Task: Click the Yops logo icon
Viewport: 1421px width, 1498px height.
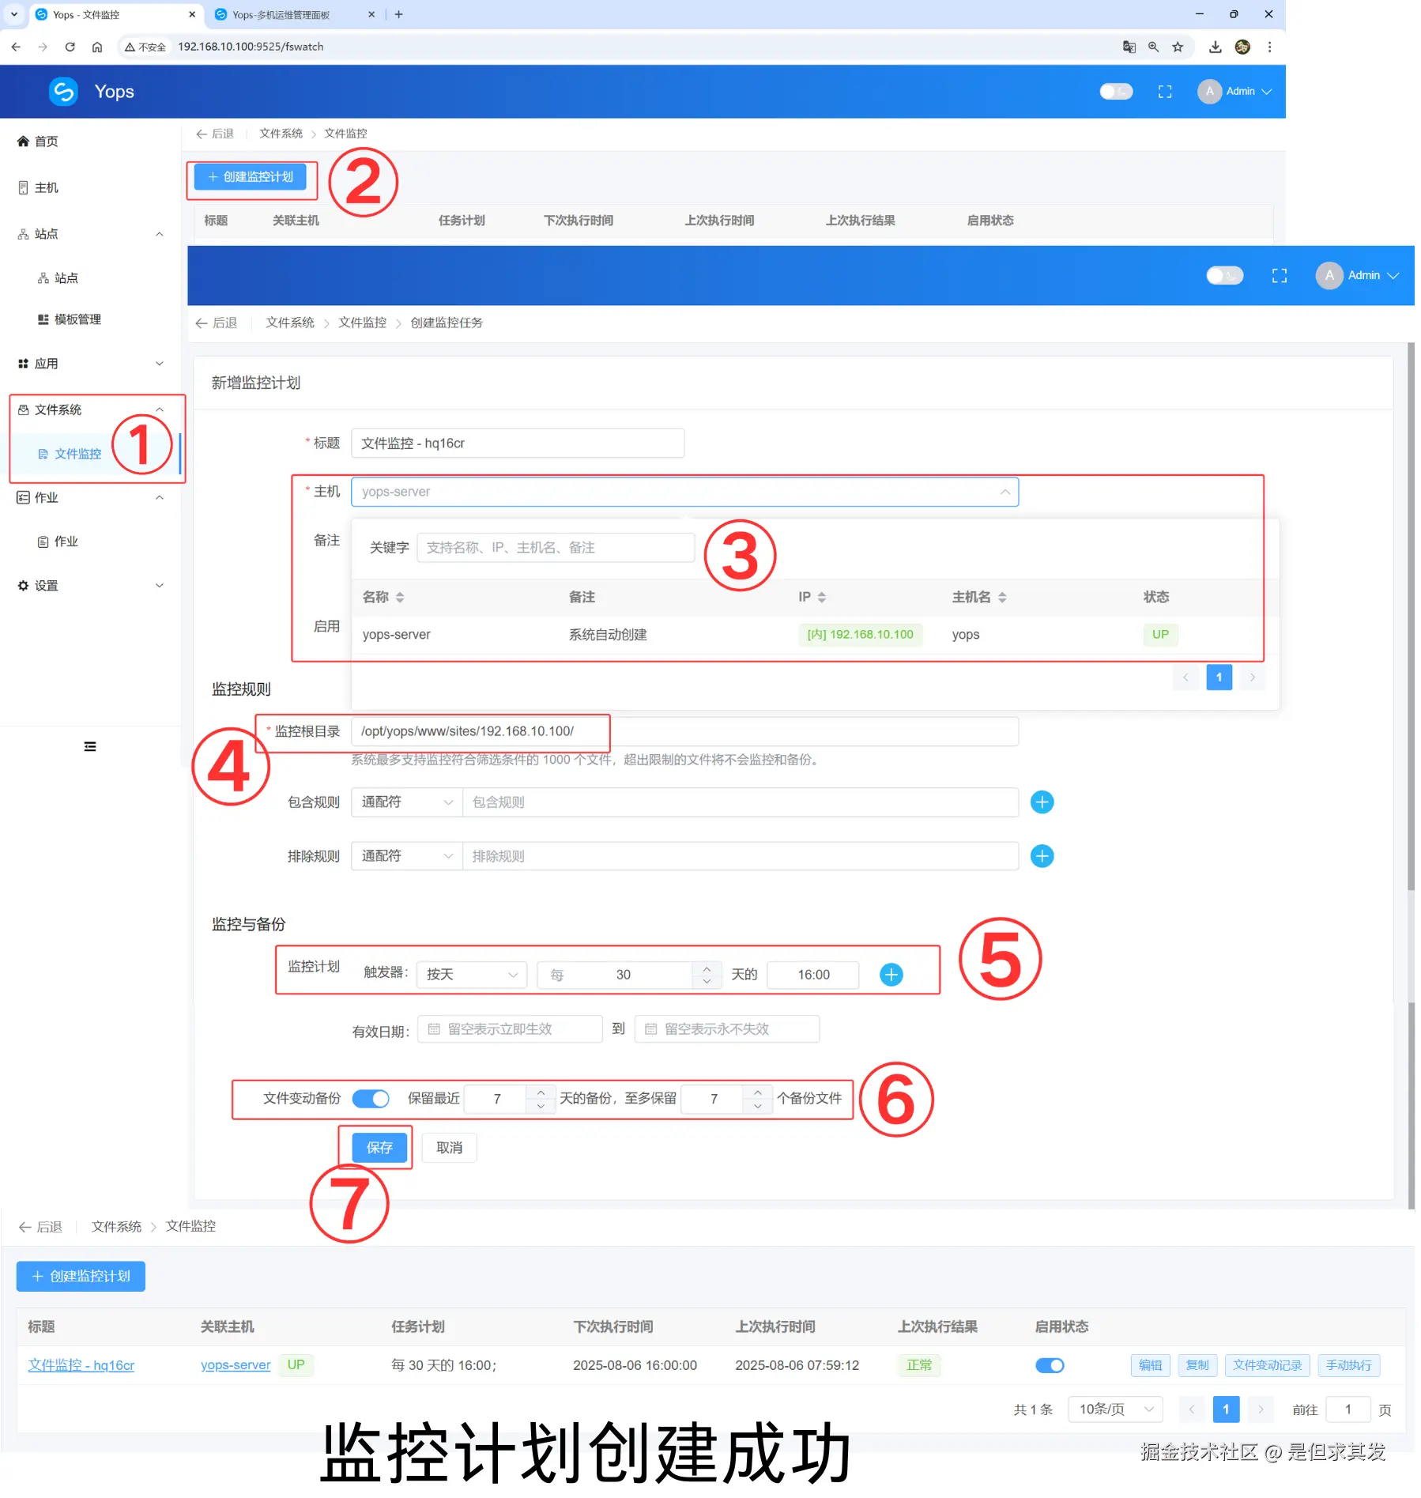Action: (x=63, y=91)
